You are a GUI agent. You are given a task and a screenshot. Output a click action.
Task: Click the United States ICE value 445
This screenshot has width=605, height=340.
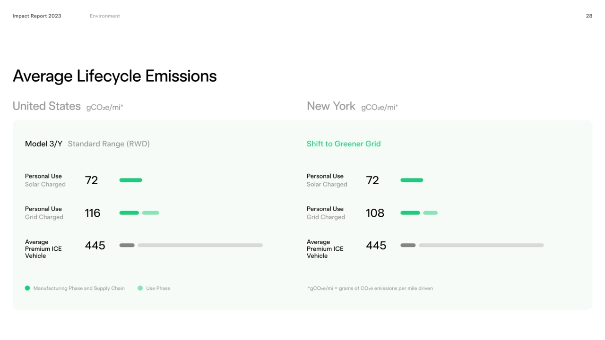tap(95, 246)
